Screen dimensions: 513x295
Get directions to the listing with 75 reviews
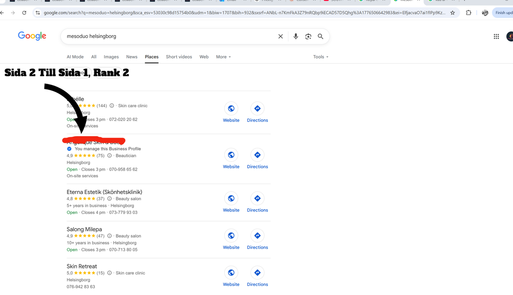click(x=257, y=158)
